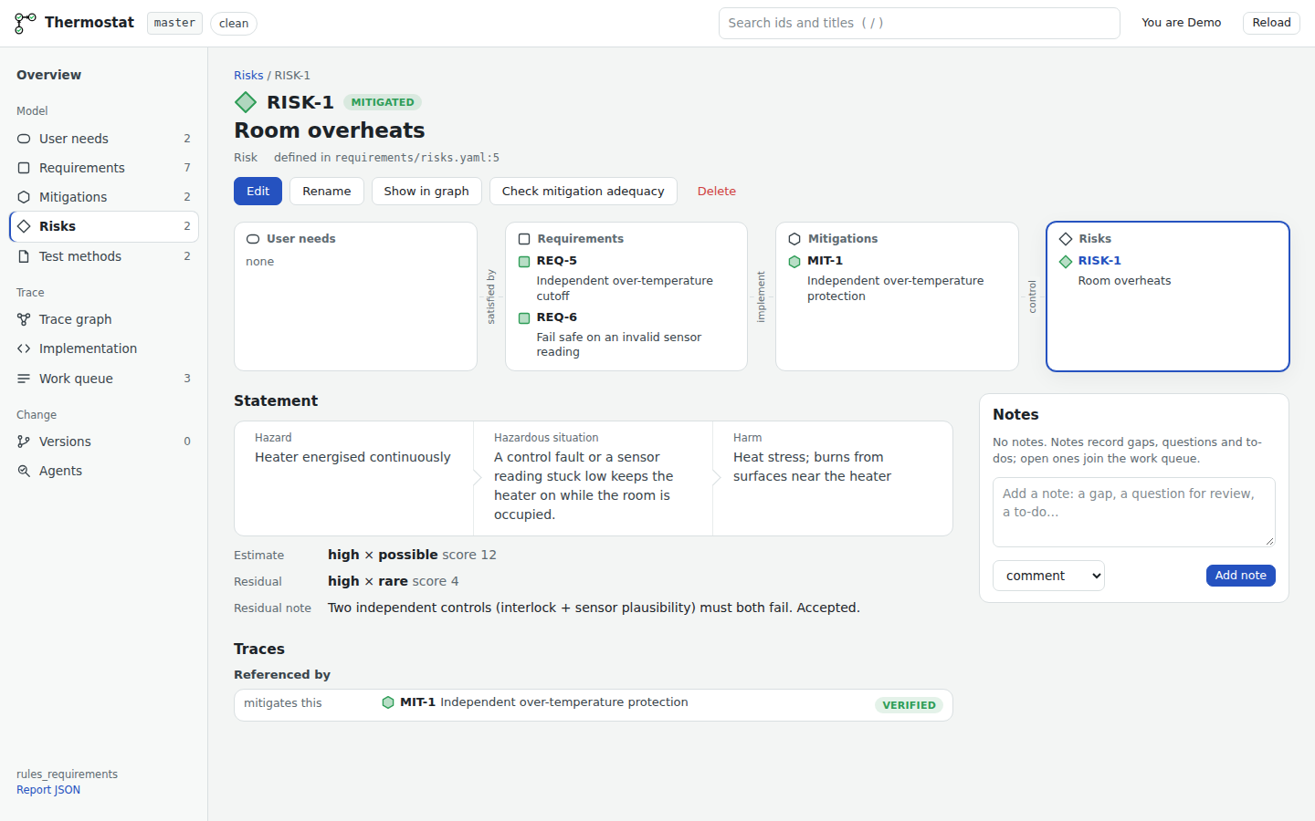
Task: Go to the Requirements section
Action: [104, 168]
